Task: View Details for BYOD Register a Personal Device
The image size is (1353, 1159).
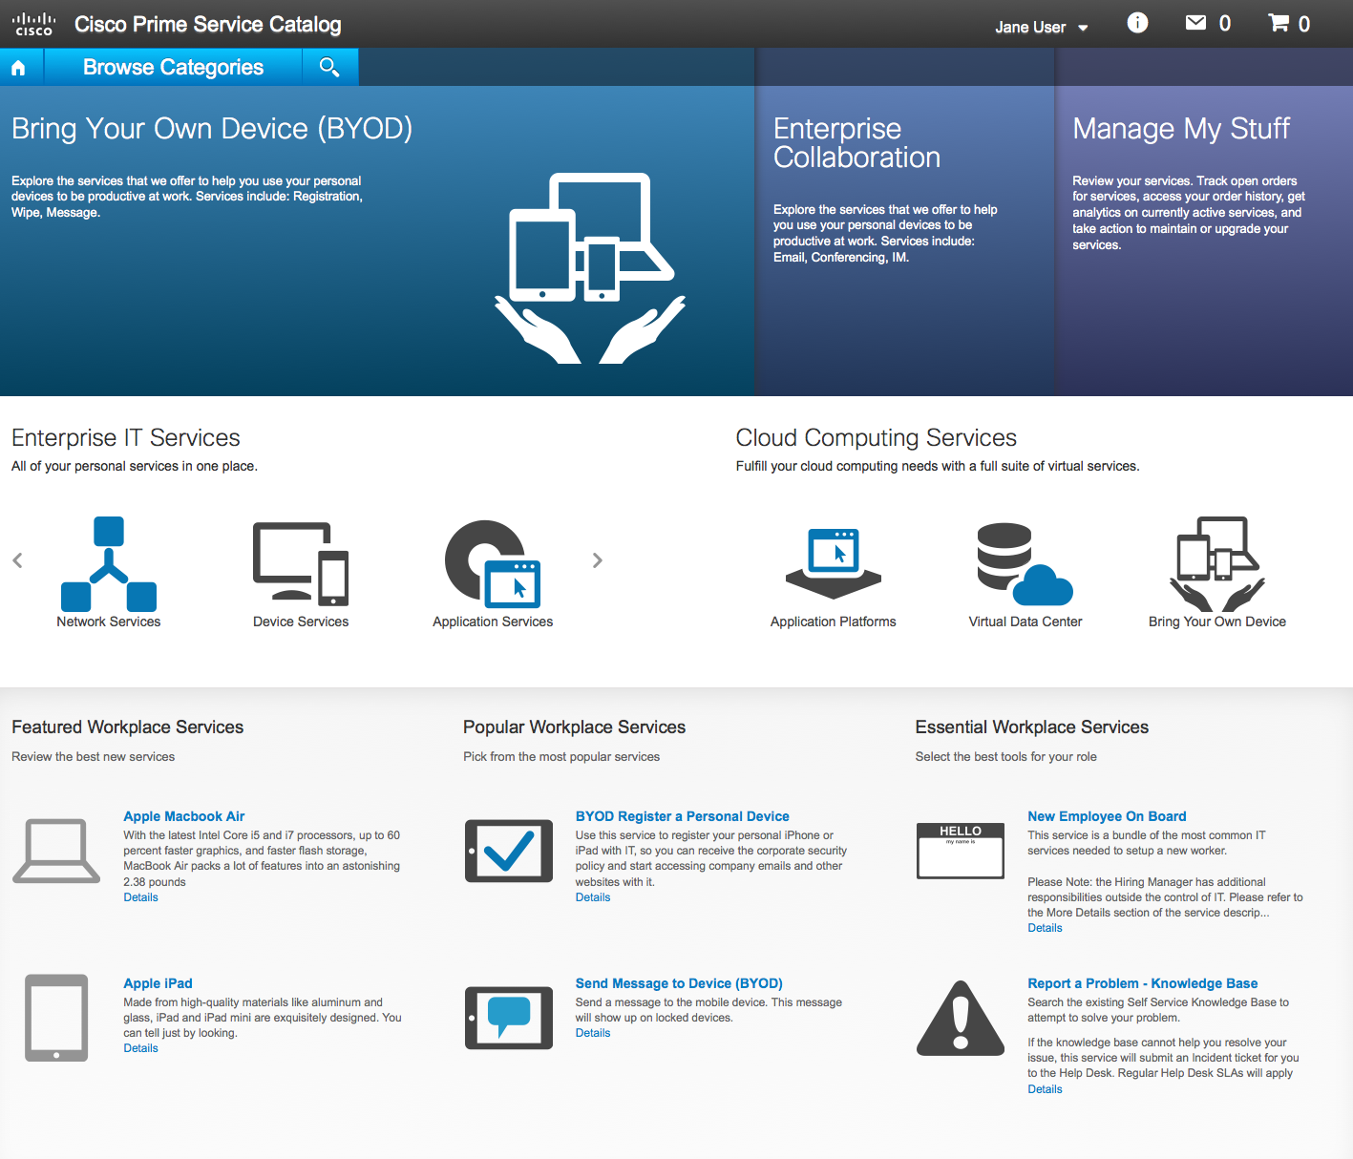Action: [593, 897]
